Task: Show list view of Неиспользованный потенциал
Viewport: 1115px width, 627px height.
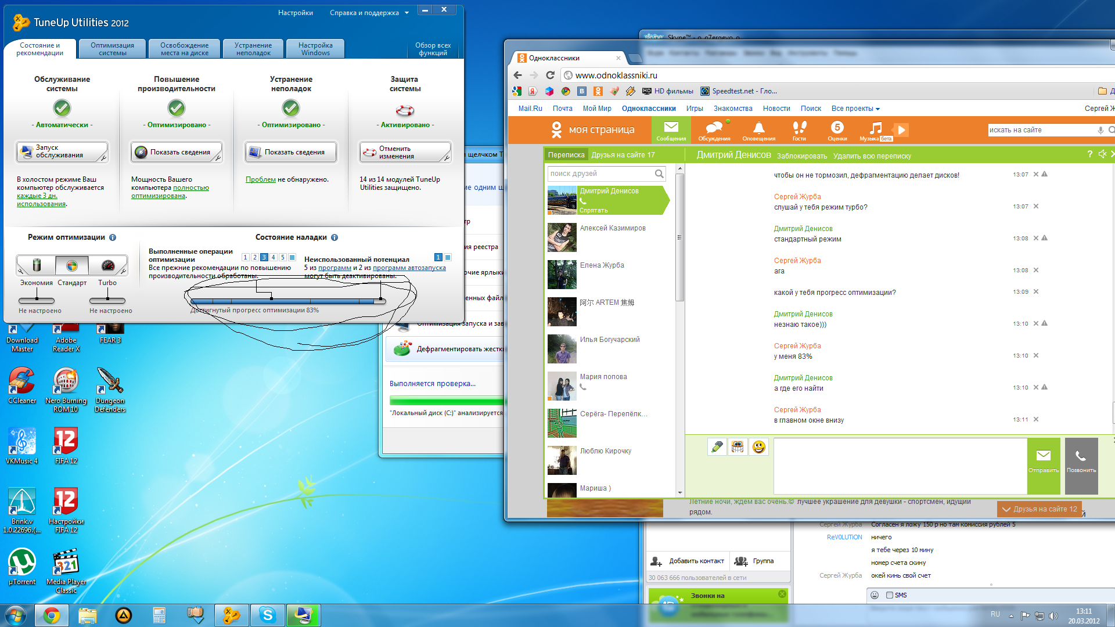Action: click(448, 257)
